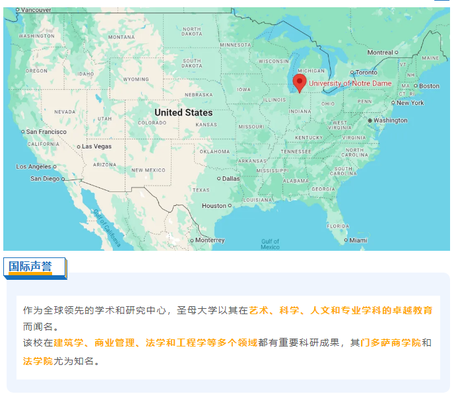Image resolution: width=456 pixels, height=396 pixels.
Task: Click the WYOMING state label
Action: pyautogui.click(x=136, y=79)
